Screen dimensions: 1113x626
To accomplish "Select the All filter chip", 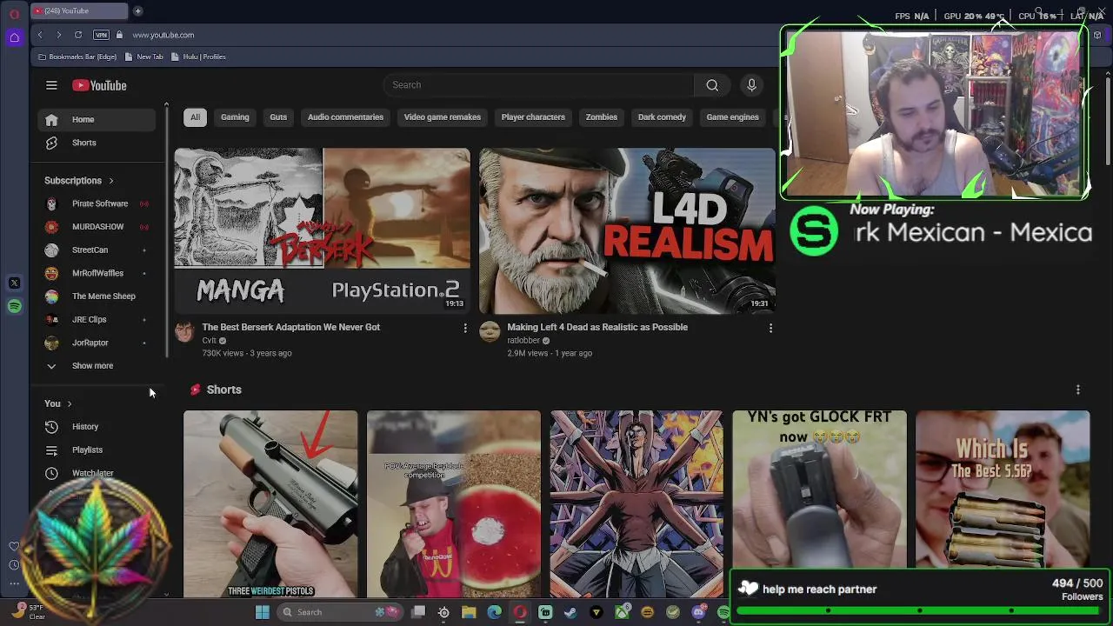I will click(195, 117).
